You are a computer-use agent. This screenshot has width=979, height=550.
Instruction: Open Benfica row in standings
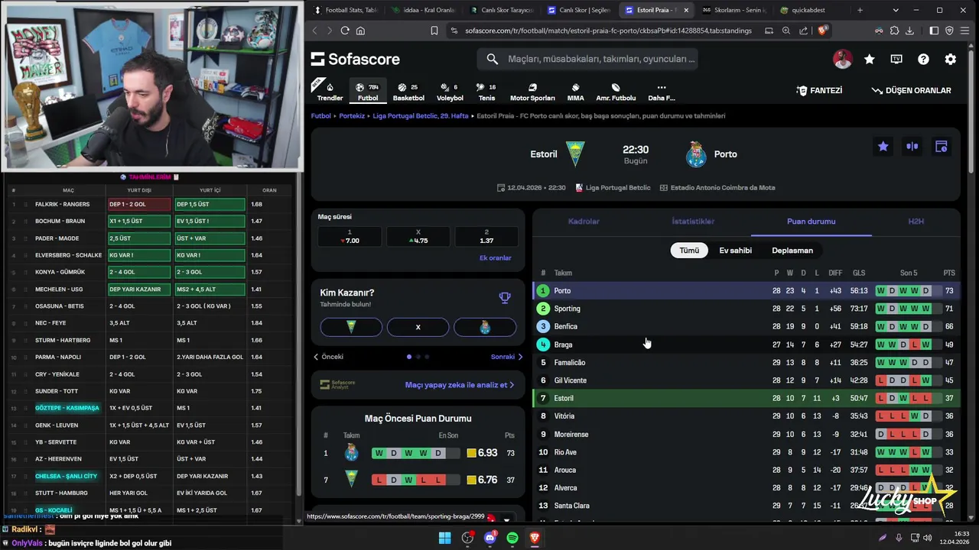click(746, 326)
